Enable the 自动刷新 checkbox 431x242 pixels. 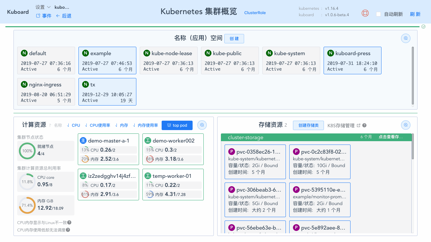point(378,14)
